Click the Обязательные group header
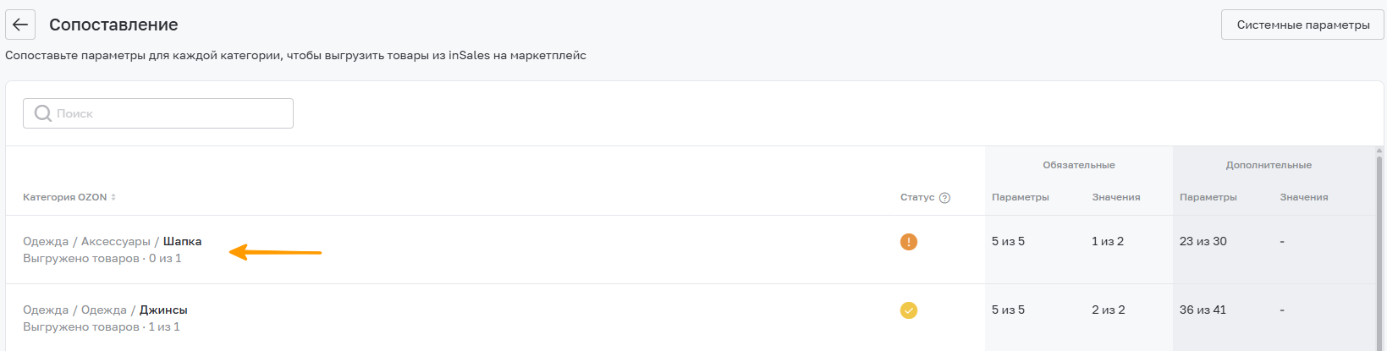 point(1079,165)
